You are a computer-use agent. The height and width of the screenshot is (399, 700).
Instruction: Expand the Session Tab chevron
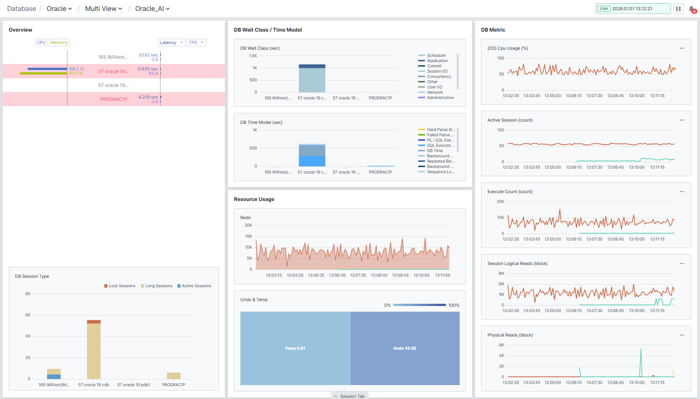pyautogui.click(x=336, y=396)
